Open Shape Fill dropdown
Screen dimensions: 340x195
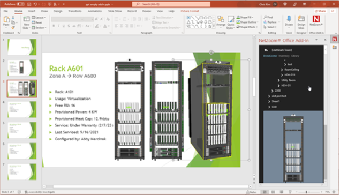click(245, 17)
